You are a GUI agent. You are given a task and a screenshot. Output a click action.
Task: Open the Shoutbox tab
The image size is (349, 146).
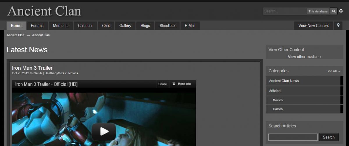pos(167,26)
